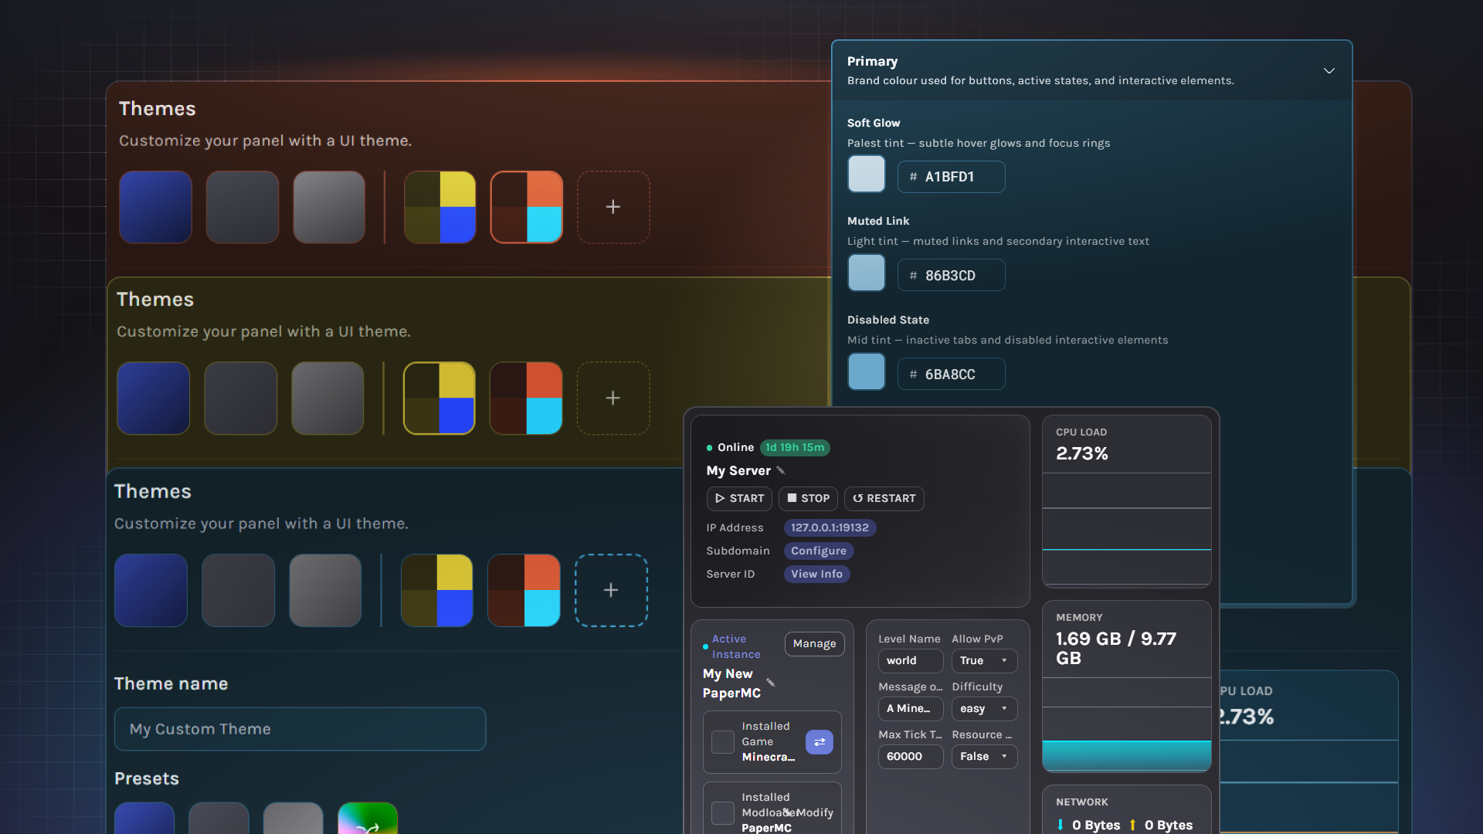The width and height of the screenshot is (1483, 834).
Task: Click the Message field containing A Mine...
Action: click(x=911, y=709)
